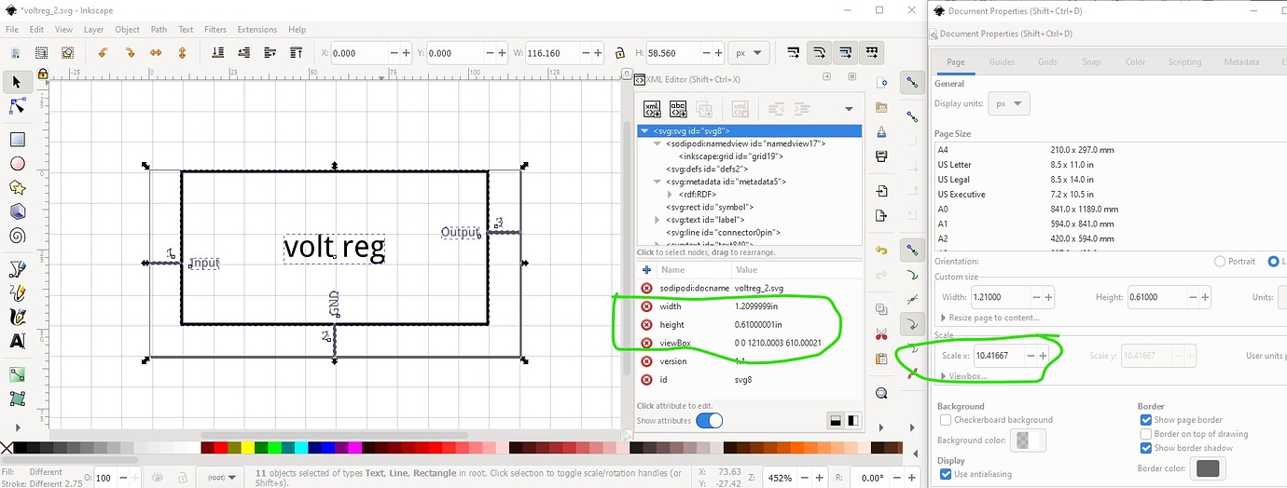
Task: Flip selection vertically
Action: tap(182, 53)
